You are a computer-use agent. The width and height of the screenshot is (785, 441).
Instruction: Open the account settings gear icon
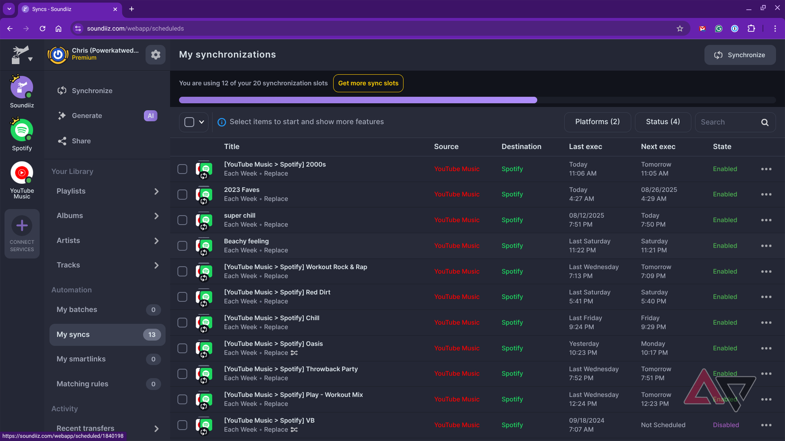156,55
